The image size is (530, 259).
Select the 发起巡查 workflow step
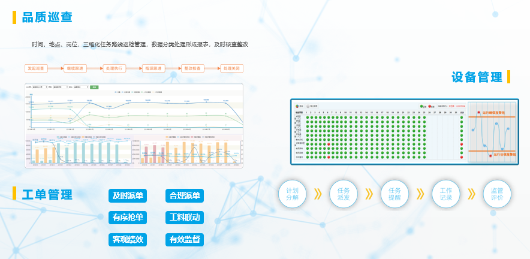pyautogui.click(x=36, y=68)
